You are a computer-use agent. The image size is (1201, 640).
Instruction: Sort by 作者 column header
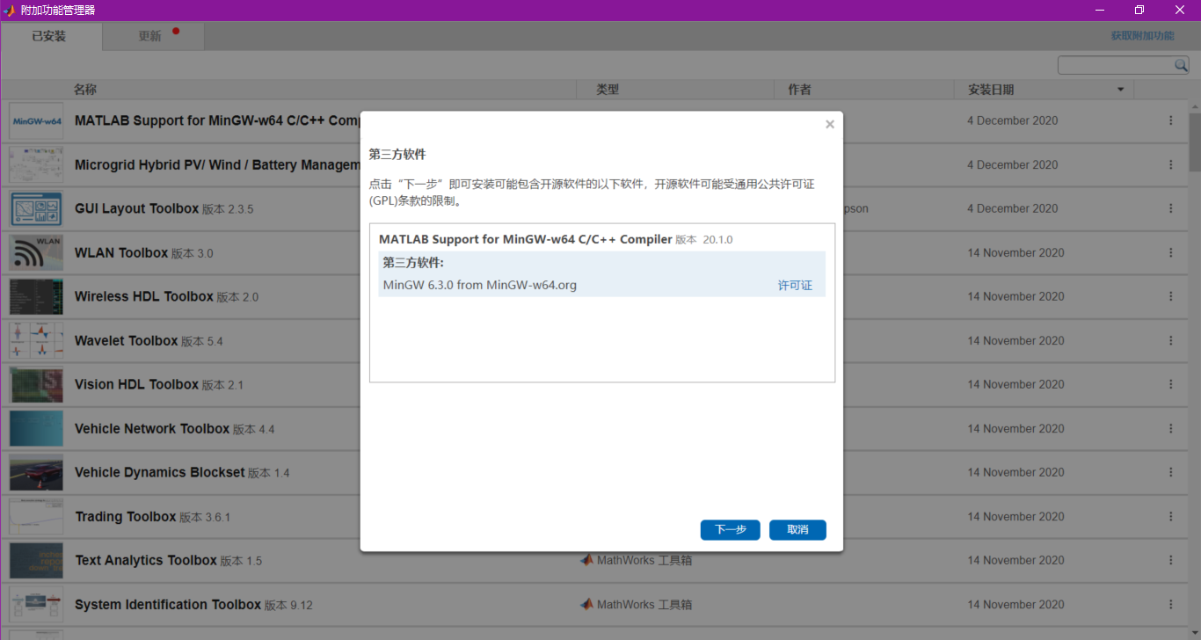tap(799, 90)
